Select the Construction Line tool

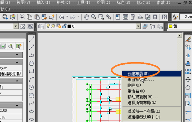point(32,47)
